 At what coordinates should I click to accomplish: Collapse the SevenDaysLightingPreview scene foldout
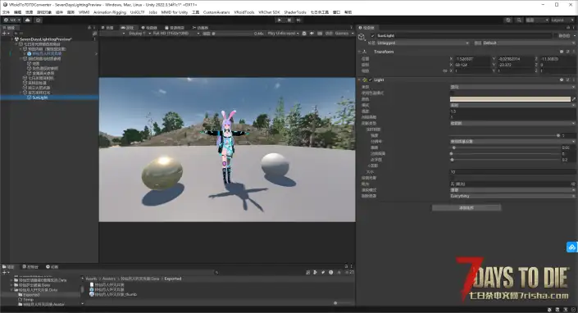pos(12,39)
